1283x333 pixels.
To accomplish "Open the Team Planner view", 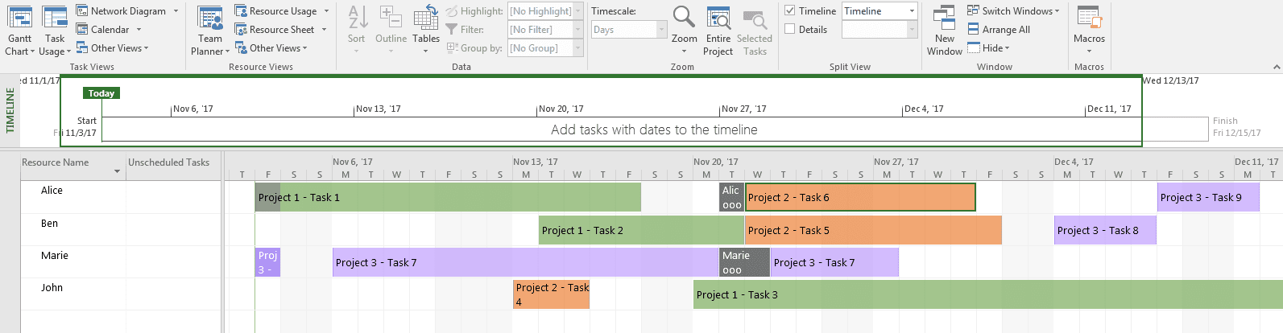I will tap(210, 31).
